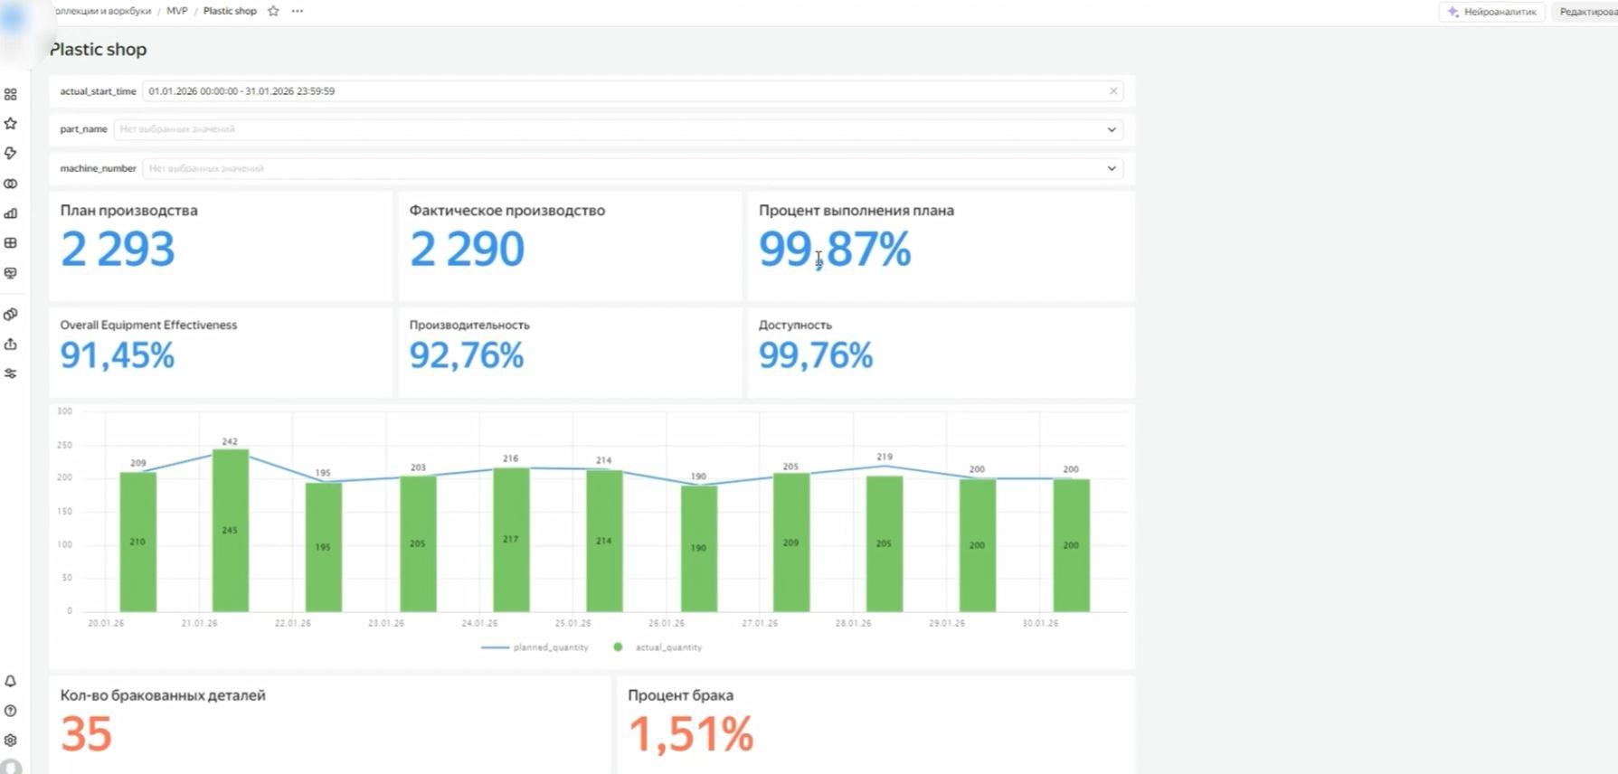Open the notifications bell icon
The image size is (1618, 774).
(11, 681)
